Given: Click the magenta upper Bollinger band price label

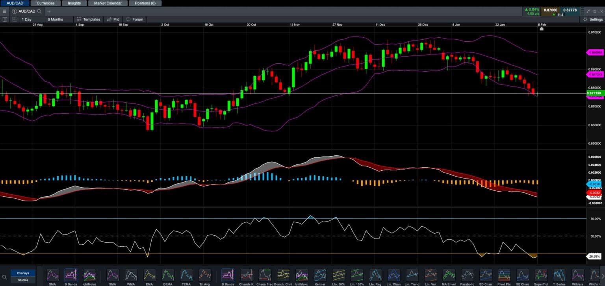Looking at the screenshot, I should tap(594, 52).
